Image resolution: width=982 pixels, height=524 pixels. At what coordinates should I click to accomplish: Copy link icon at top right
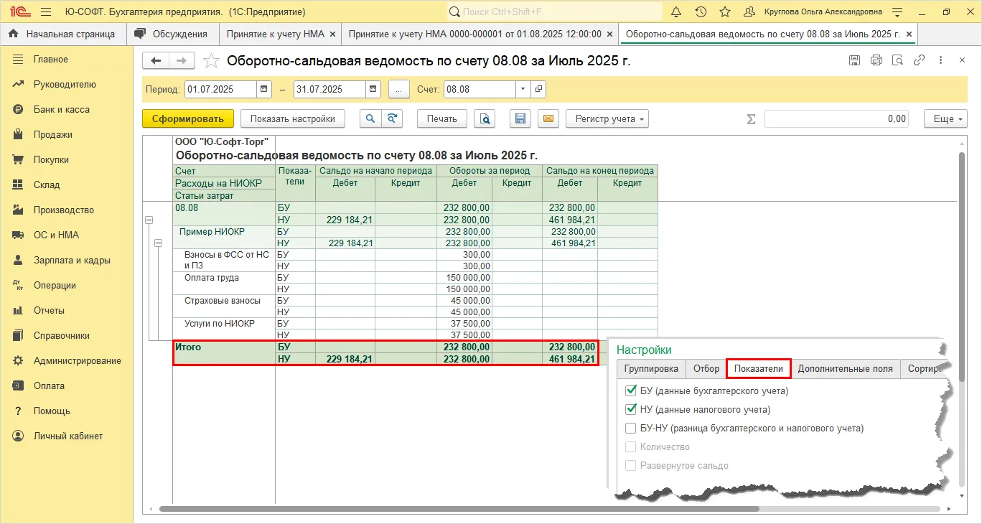[919, 61]
